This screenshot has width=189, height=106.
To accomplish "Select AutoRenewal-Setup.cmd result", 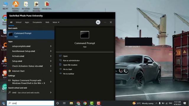I will pos(24,51).
